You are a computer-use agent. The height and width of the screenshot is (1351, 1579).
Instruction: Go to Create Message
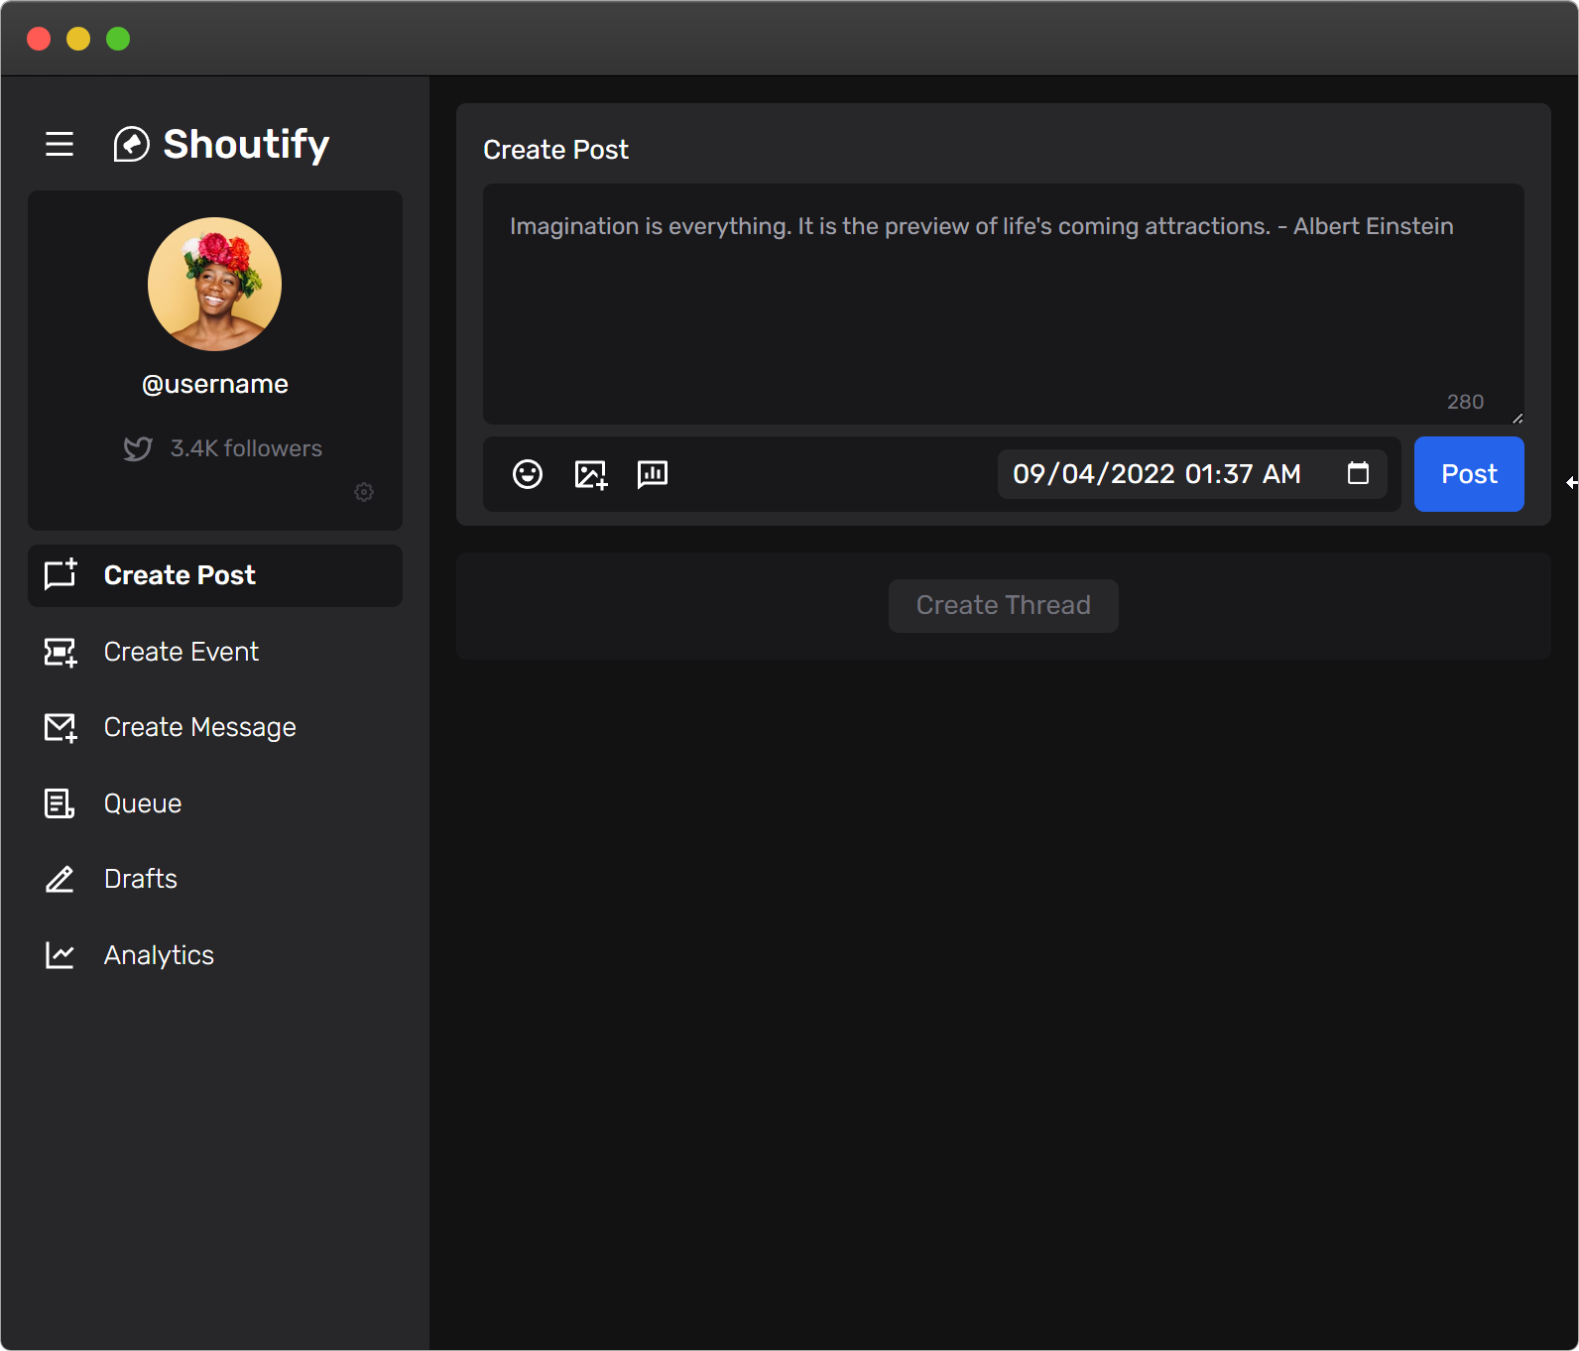tap(215, 727)
